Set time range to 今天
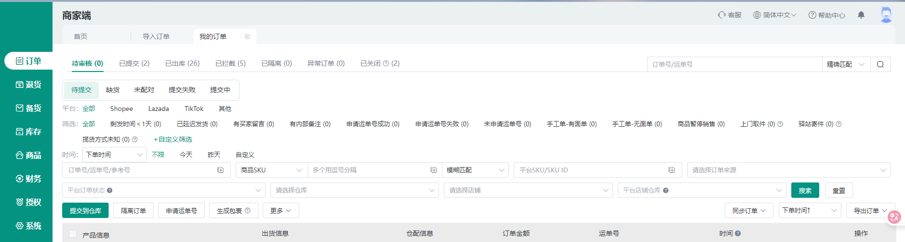 tap(186, 155)
